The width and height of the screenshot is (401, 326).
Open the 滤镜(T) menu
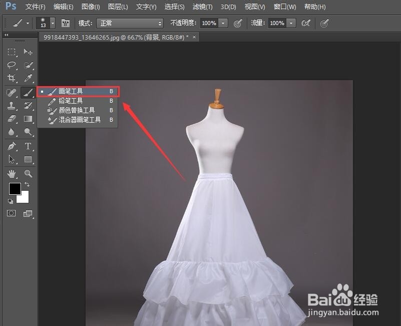202,7
